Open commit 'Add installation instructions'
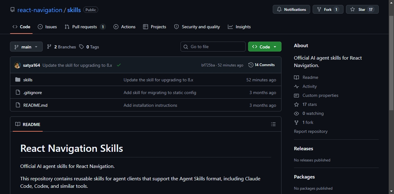The width and height of the screenshot is (394, 194). click(x=150, y=105)
